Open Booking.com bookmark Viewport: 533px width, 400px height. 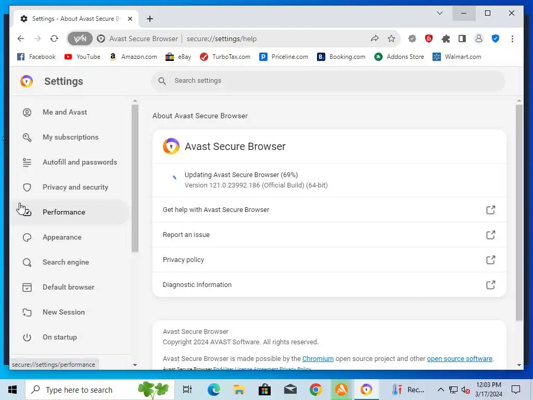coord(341,57)
